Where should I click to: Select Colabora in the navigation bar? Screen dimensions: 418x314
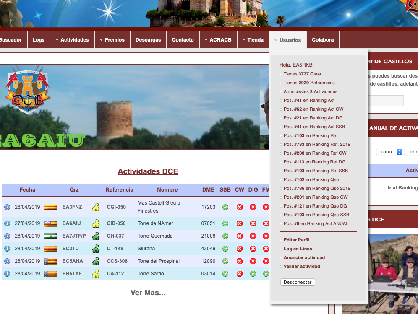point(323,40)
